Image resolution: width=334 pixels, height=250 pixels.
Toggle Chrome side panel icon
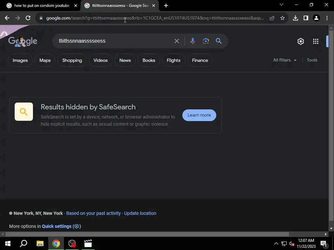(x=306, y=18)
